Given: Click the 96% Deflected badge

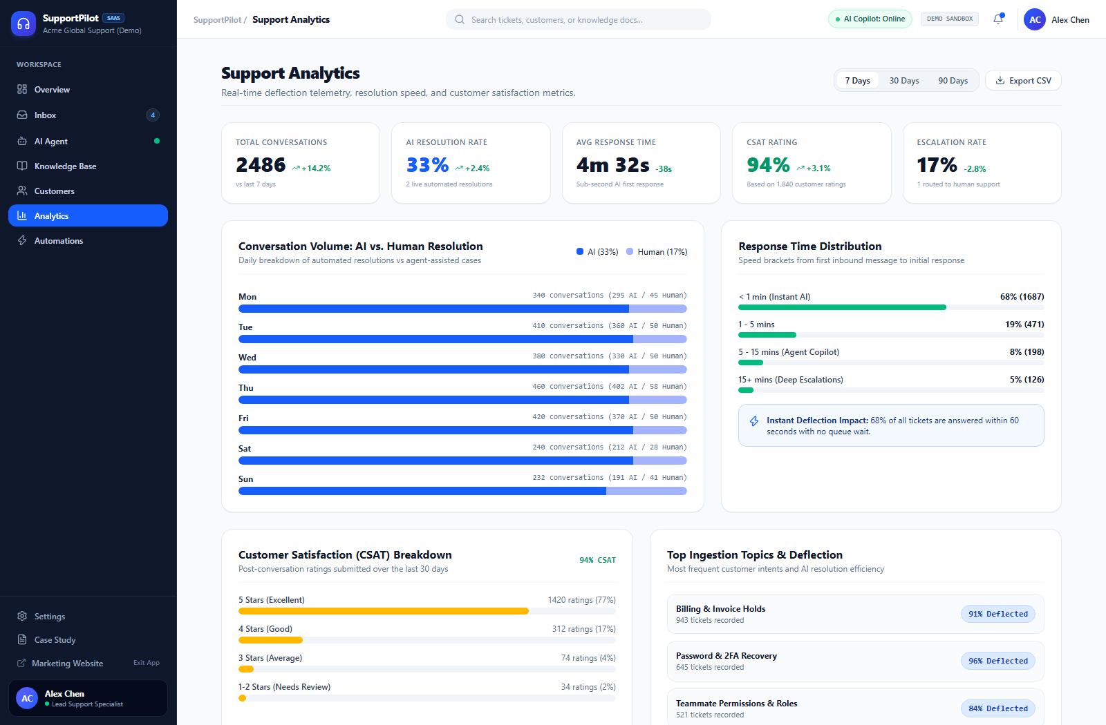Looking at the screenshot, I should [x=998, y=661].
